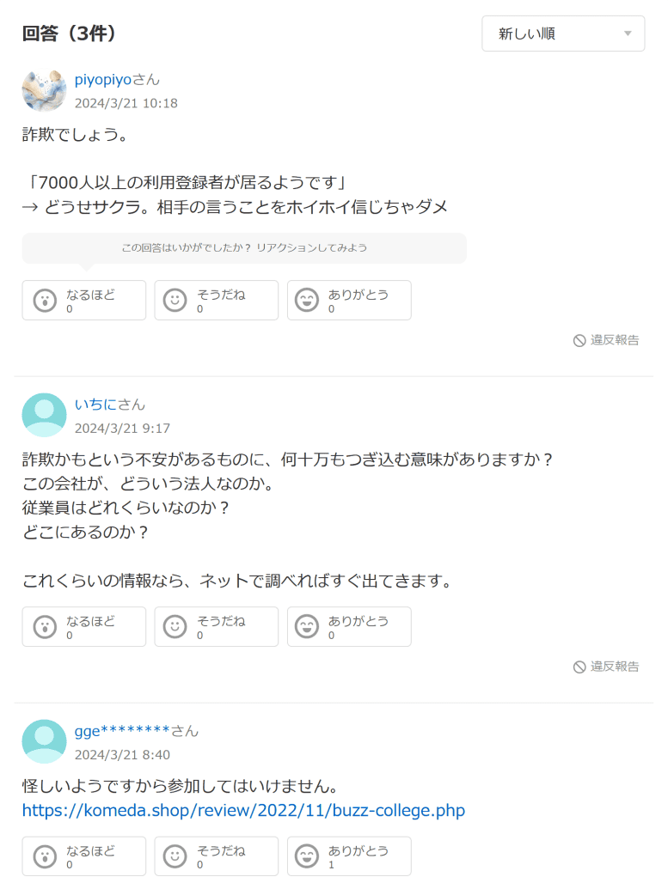Open the 新しい順 sort dropdown
668x877 pixels.
pyautogui.click(x=562, y=33)
